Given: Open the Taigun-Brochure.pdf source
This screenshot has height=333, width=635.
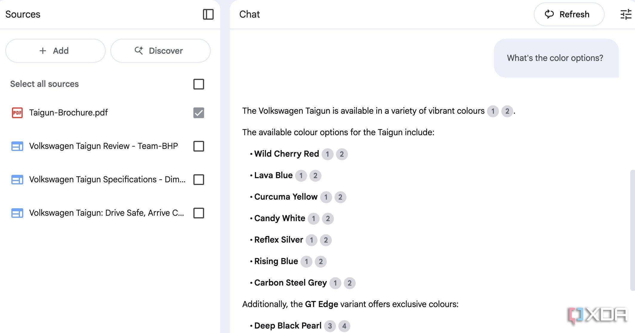Looking at the screenshot, I should pyautogui.click(x=68, y=112).
